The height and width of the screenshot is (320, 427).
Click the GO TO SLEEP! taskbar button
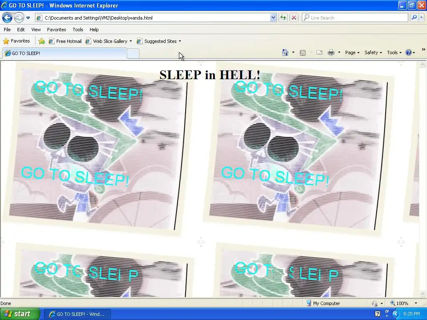[77, 314]
